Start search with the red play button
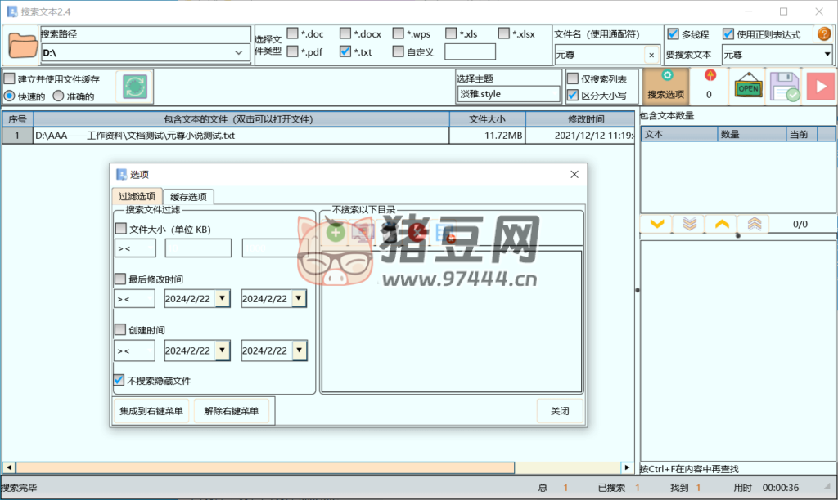838x500 pixels. coord(819,87)
